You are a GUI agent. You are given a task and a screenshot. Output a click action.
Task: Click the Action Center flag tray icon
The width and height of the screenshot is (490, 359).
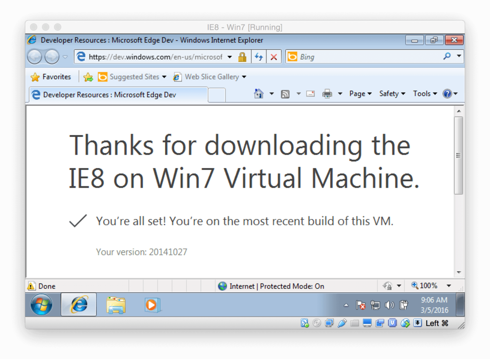click(361, 305)
